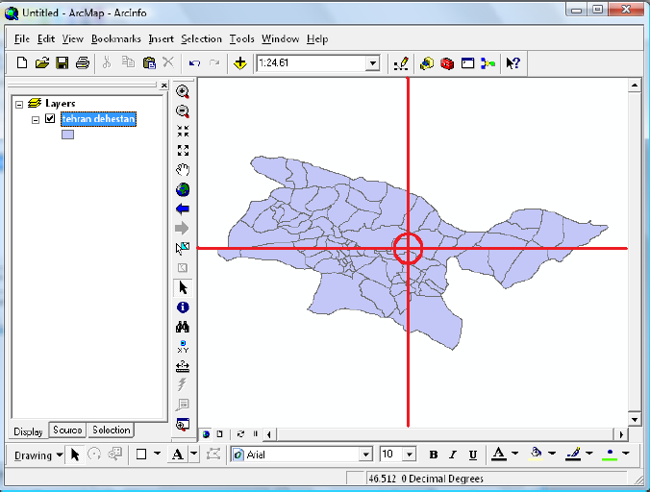Select the Select Features tool
650x492 pixels.
(x=183, y=248)
